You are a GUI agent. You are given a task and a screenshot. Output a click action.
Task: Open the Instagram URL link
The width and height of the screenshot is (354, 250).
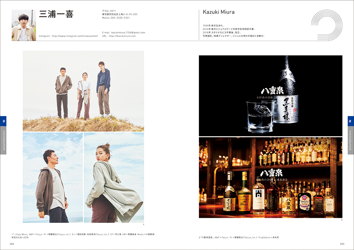(x=75, y=36)
